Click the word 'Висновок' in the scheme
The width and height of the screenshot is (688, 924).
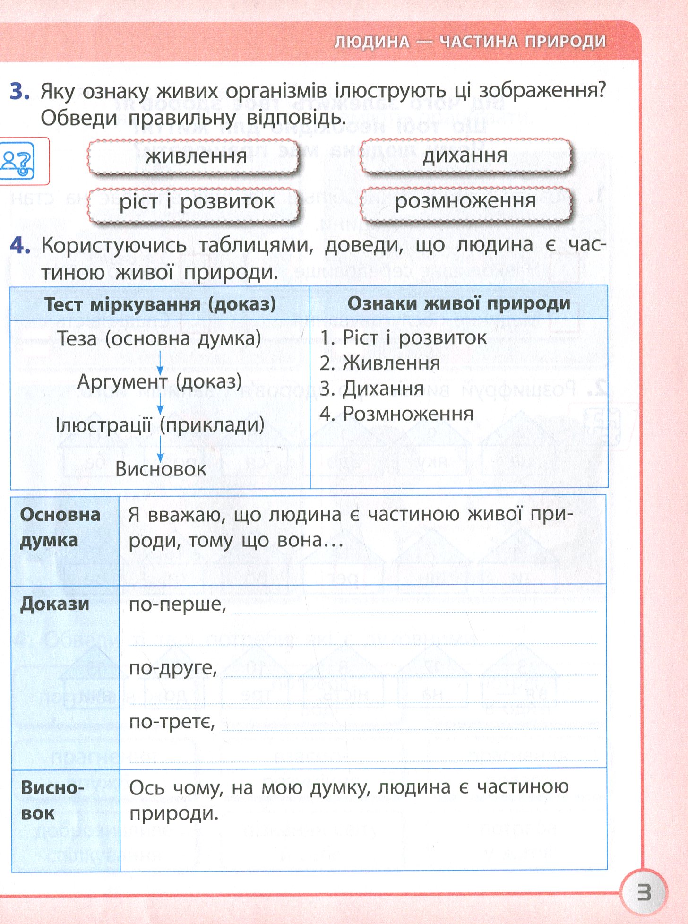click(x=161, y=469)
